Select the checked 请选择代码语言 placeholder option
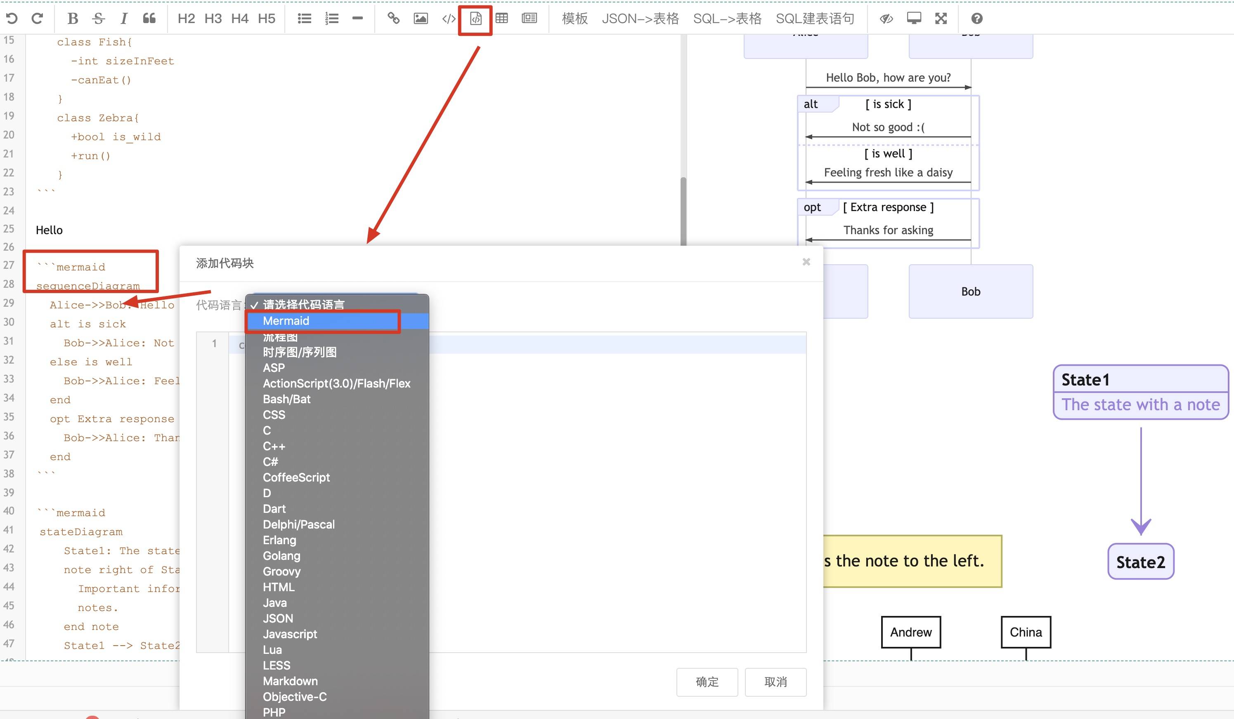Viewport: 1234px width, 719px height. 337,305
